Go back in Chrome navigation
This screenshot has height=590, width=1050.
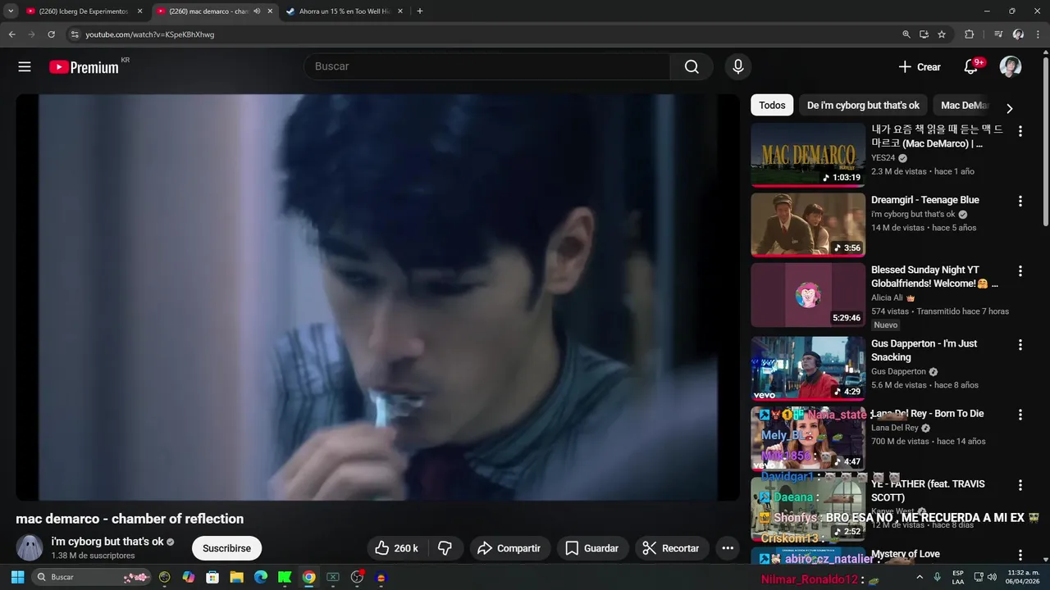click(x=11, y=34)
